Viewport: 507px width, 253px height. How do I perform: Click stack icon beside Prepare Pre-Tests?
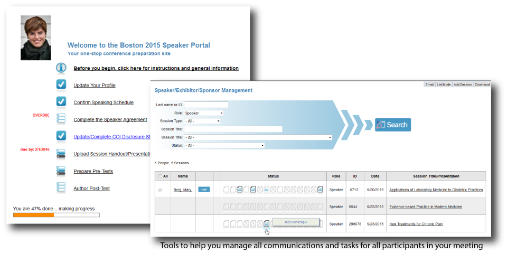pyautogui.click(x=61, y=171)
